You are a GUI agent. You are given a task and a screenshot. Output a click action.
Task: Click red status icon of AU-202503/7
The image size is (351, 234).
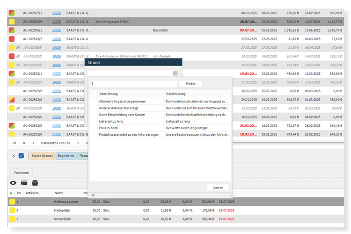point(12,39)
